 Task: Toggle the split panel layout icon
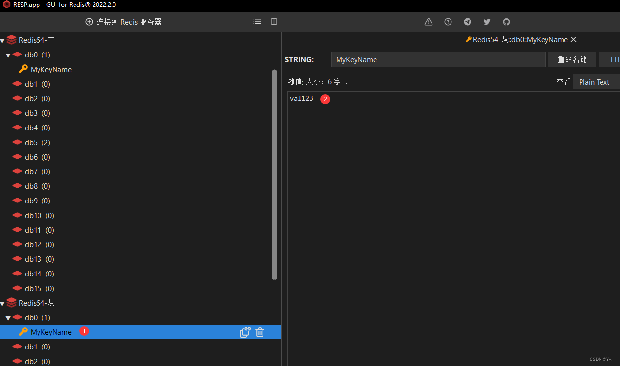274,22
